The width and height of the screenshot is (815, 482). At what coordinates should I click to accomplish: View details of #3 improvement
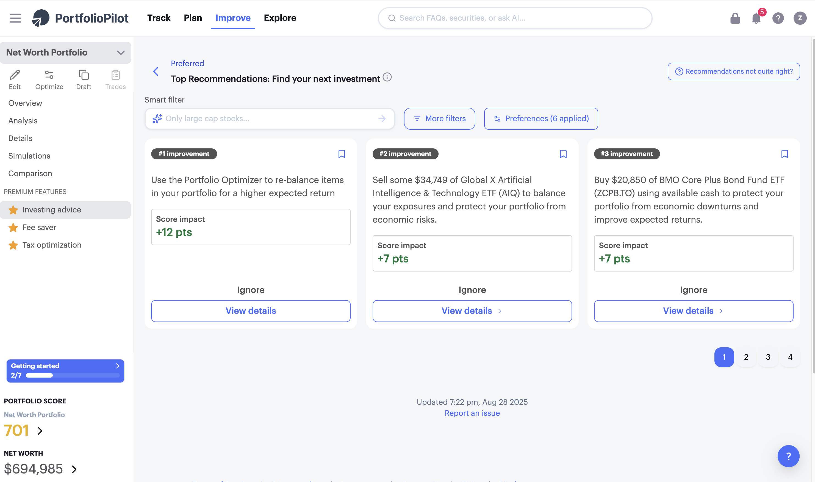(x=694, y=311)
